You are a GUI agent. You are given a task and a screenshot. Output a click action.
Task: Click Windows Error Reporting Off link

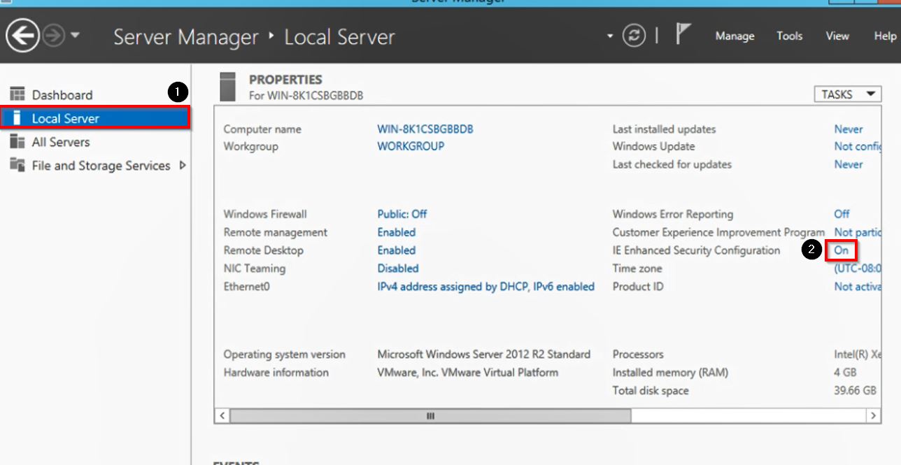pyautogui.click(x=842, y=214)
